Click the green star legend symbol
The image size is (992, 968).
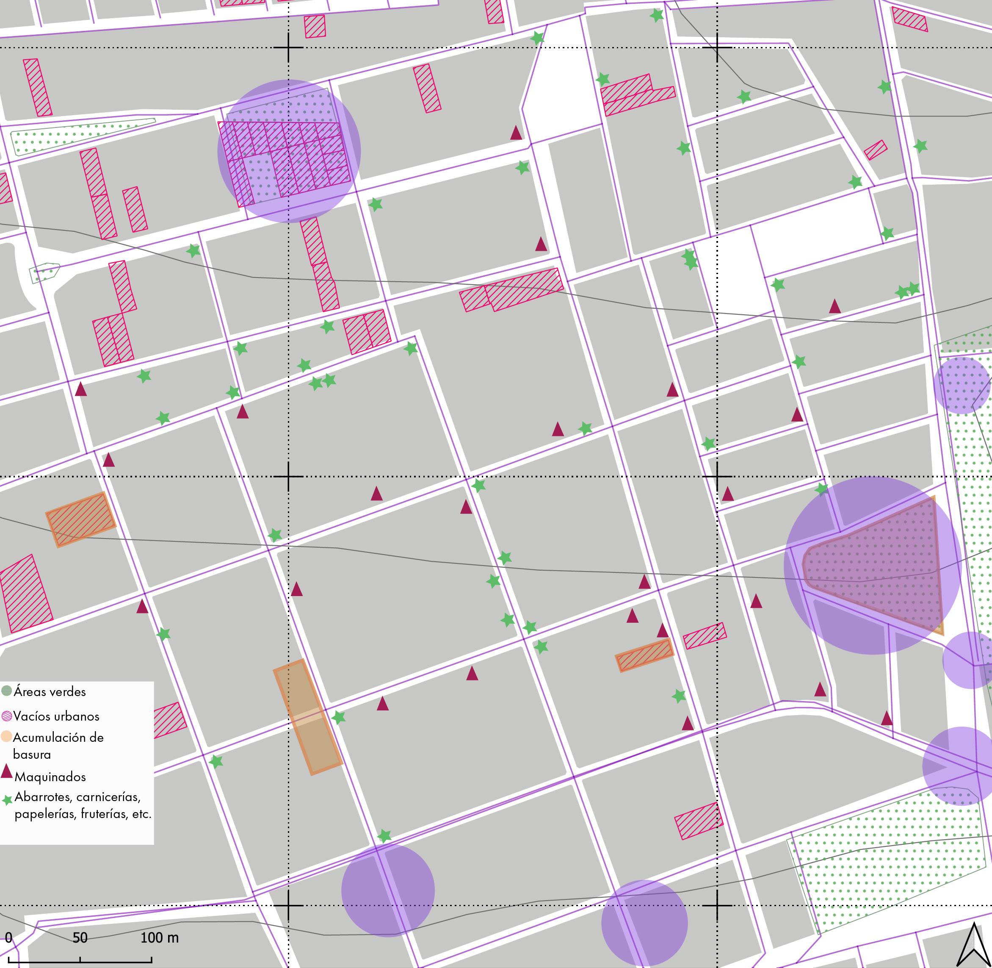click(7, 800)
